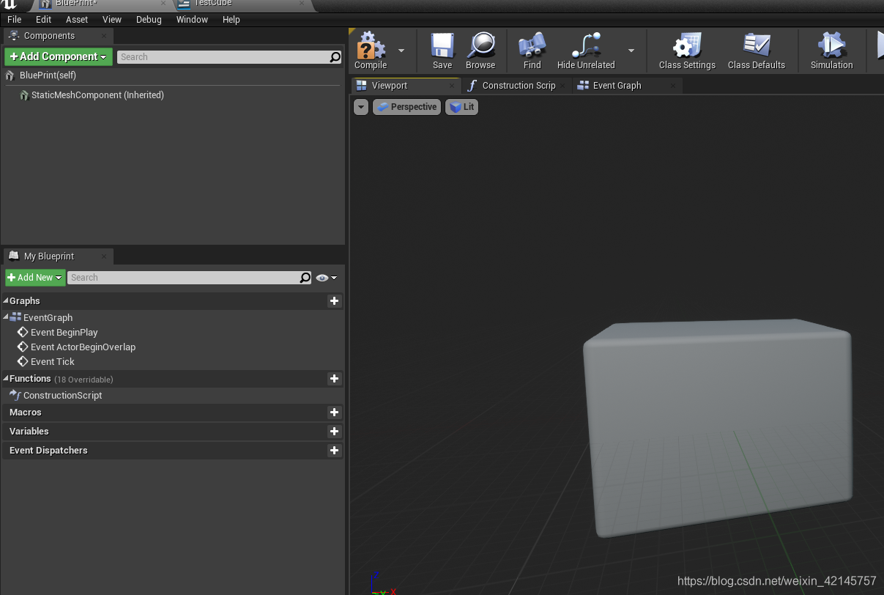Start Simulation in viewport
884x595 pixels.
click(x=831, y=51)
